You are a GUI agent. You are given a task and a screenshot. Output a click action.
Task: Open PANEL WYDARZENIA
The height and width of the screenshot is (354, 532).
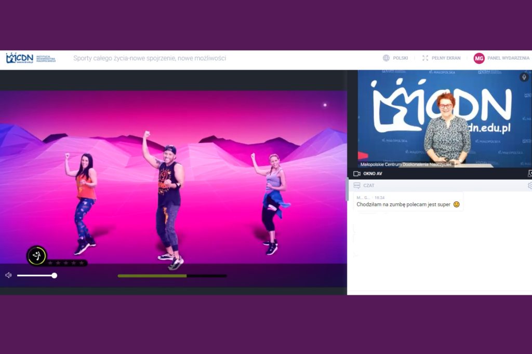pos(508,58)
